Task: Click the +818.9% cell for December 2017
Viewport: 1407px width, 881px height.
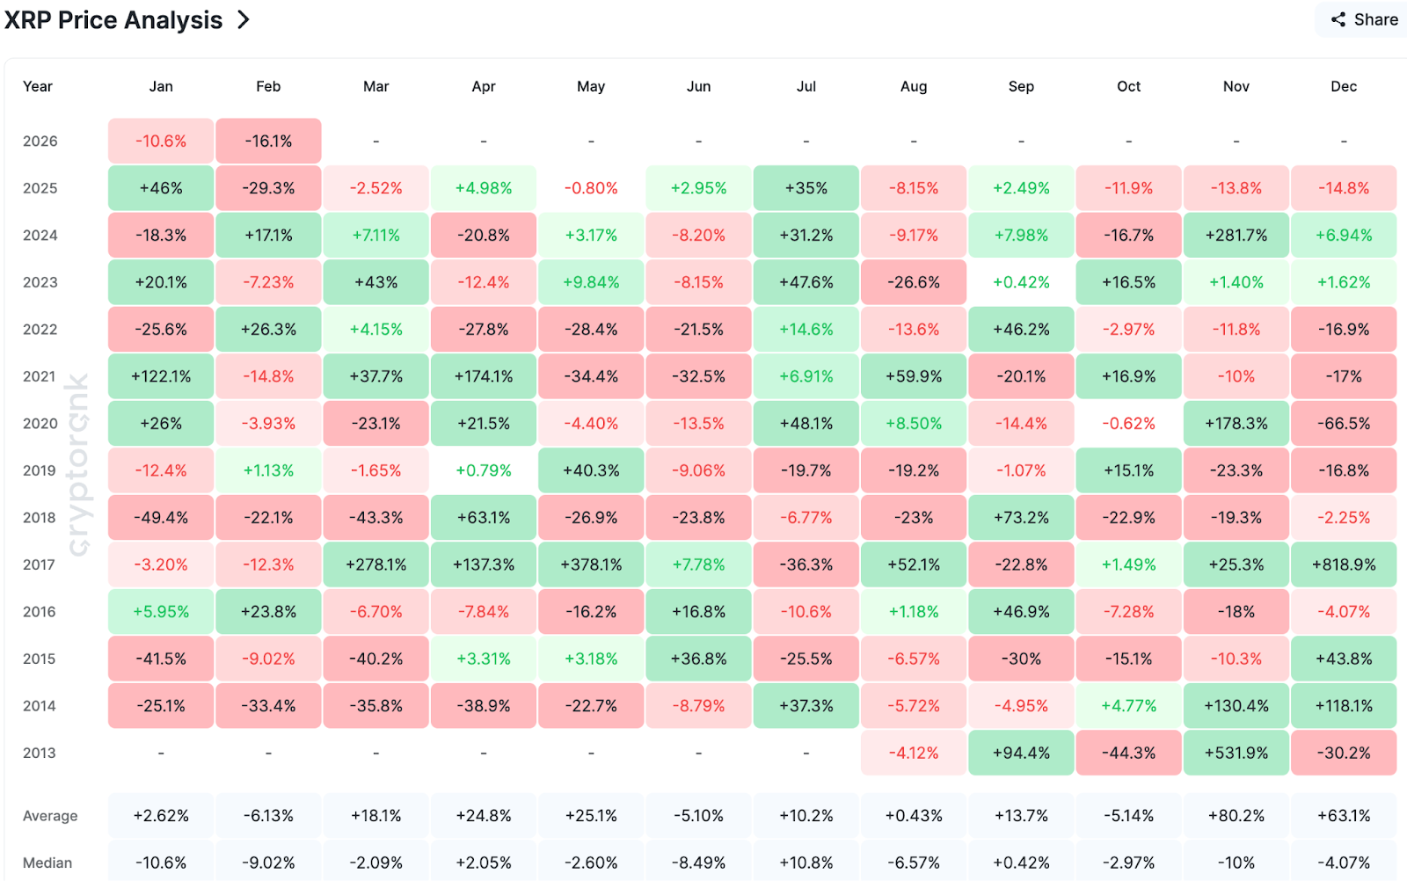Action: coord(1343,564)
